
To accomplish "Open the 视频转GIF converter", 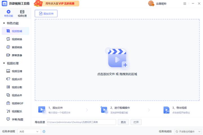I will tap(8, 103).
